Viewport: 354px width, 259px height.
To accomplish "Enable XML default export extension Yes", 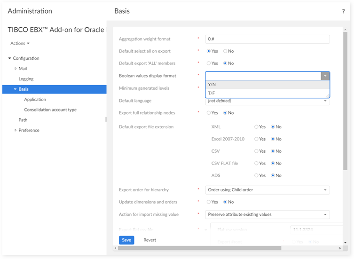I will 257,127.
